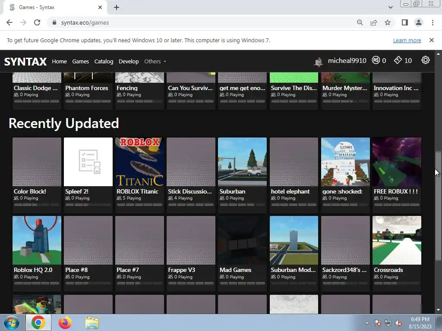
Task: Open Suburban game thumbnail
Action: (243, 162)
